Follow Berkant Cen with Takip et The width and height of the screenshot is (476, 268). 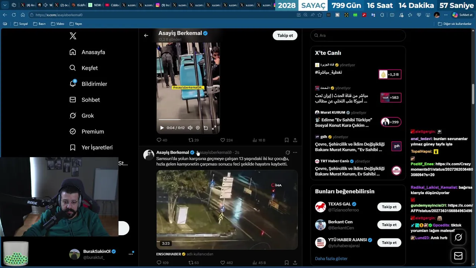tap(389, 225)
